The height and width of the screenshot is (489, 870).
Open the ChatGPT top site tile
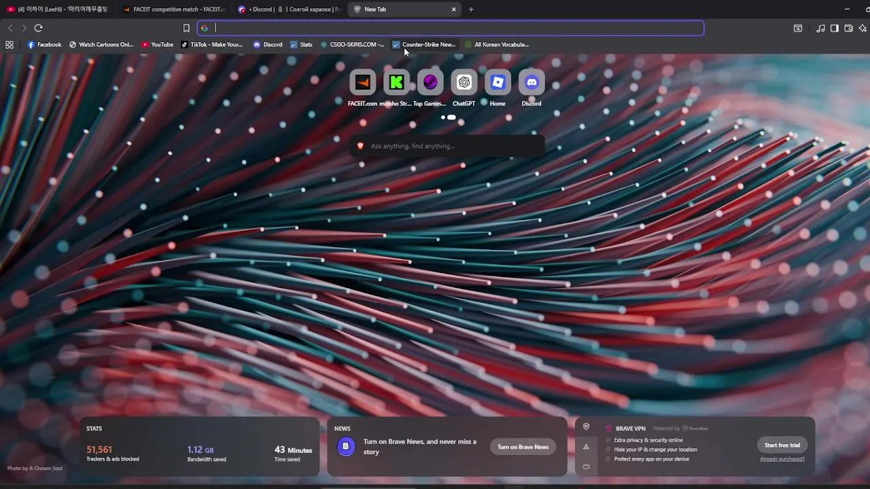[464, 88]
